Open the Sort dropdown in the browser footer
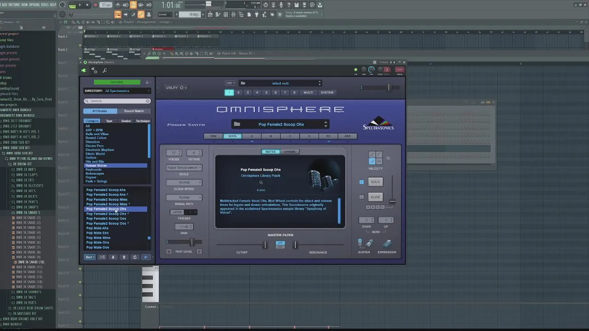The height and width of the screenshot is (331, 589). pos(90,257)
